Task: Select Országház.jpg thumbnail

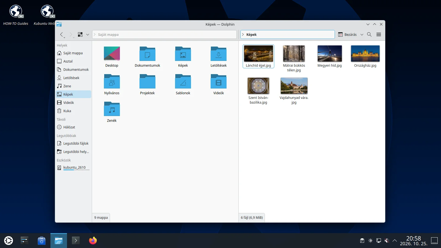Action: tap(365, 54)
